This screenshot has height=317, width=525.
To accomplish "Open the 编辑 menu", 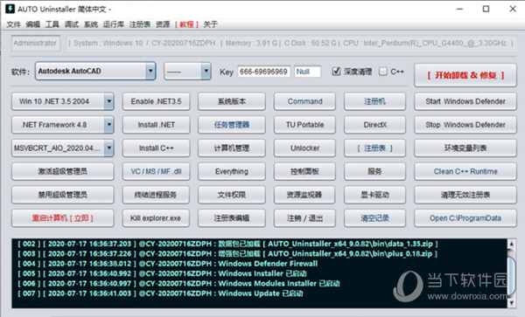I will point(33,24).
